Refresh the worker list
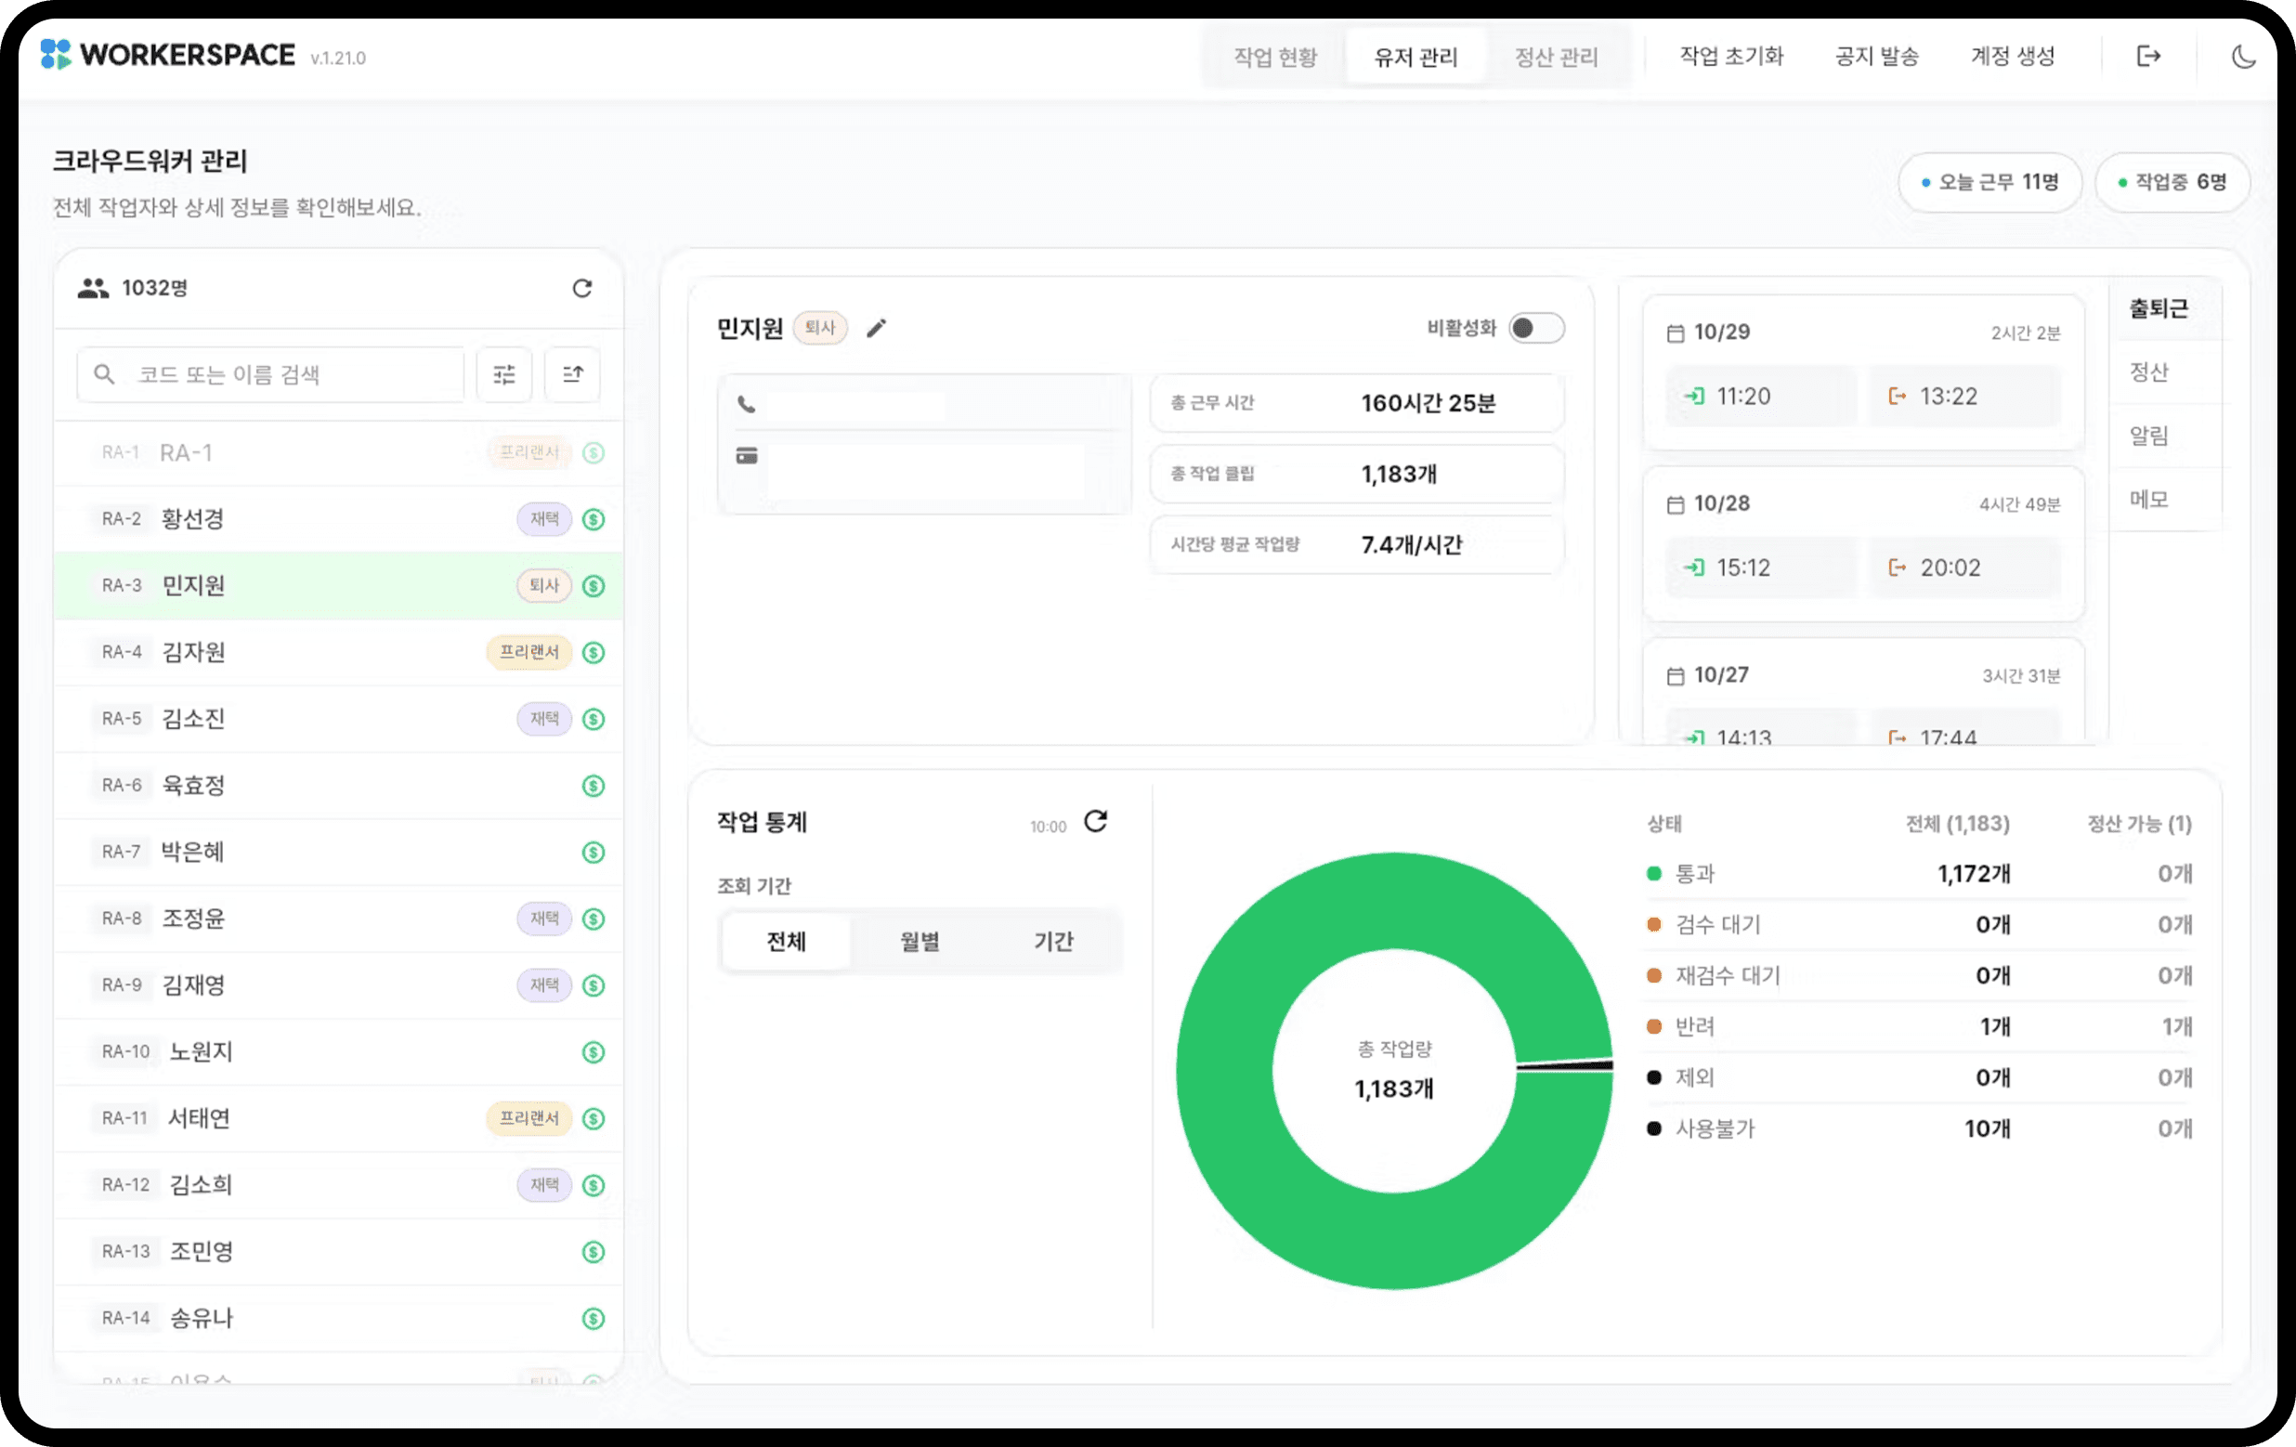The height and width of the screenshot is (1447, 2296). (x=581, y=288)
